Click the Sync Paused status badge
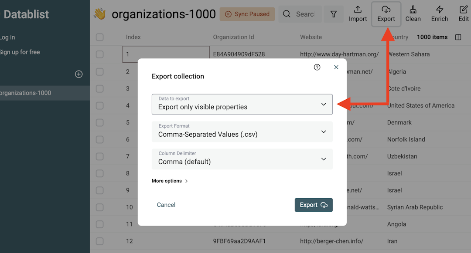The height and width of the screenshot is (253, 471). click(x=247, y=14)
